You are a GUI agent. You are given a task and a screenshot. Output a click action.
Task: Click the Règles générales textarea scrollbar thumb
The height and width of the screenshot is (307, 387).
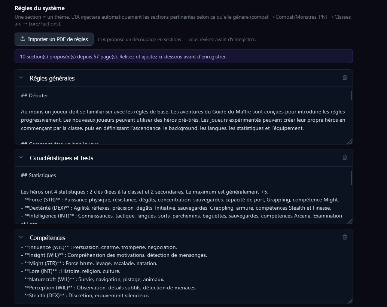(x=351, y=95)
